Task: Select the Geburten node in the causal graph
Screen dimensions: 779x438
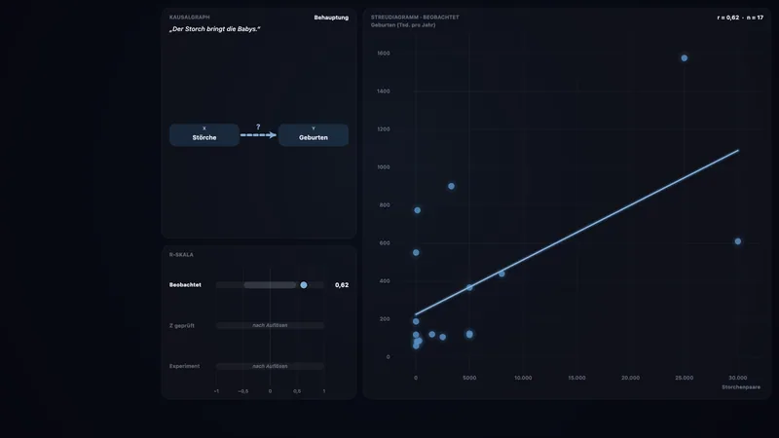Action: [x=313, y=135]
